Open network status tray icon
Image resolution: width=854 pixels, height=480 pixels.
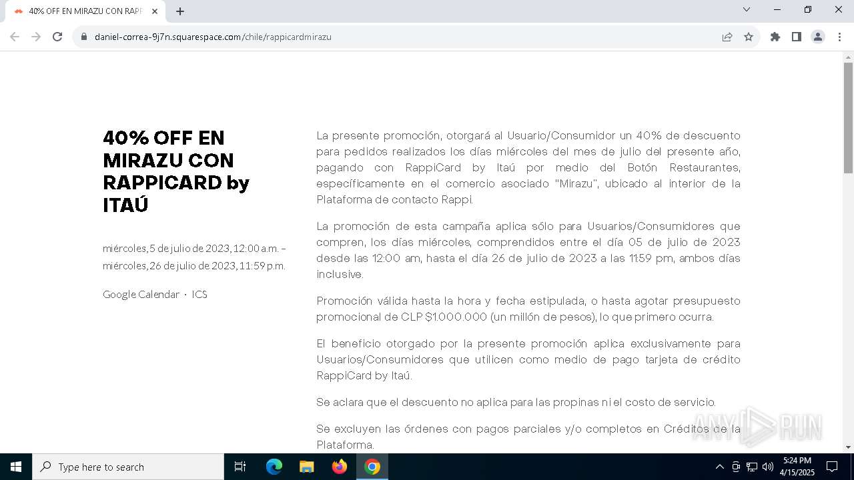coord(752,467)
